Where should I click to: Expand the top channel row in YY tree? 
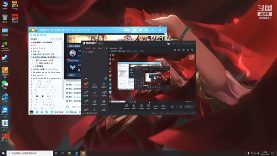click(x=32, y=42)
